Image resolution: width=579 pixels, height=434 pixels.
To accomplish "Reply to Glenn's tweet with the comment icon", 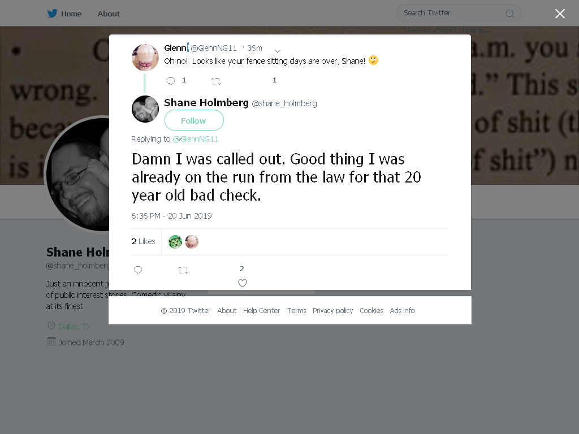I will pyautogui.click(x=171, y=81).
